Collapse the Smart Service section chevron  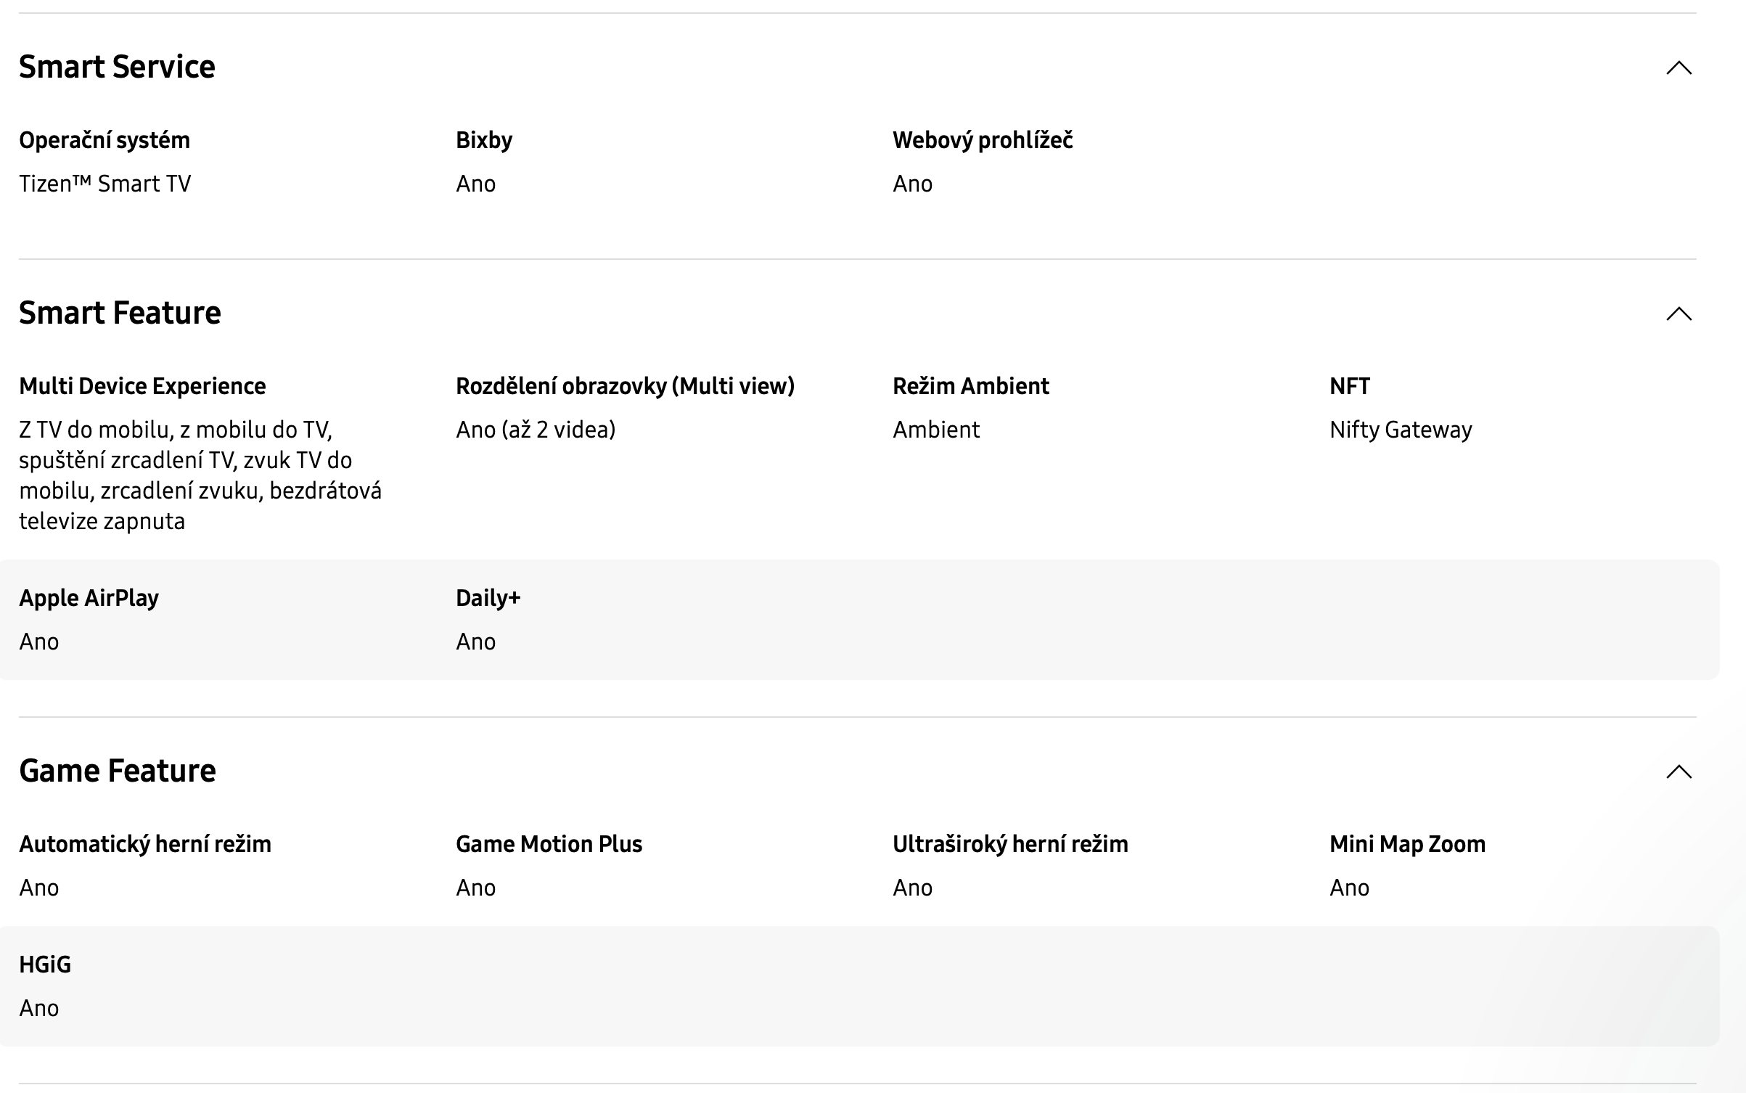1679,67
